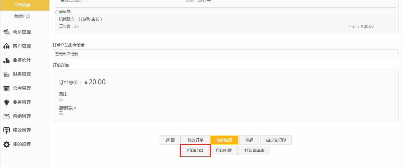Click the 业务管理 lightbulb icon

click(x=6, y=102)
